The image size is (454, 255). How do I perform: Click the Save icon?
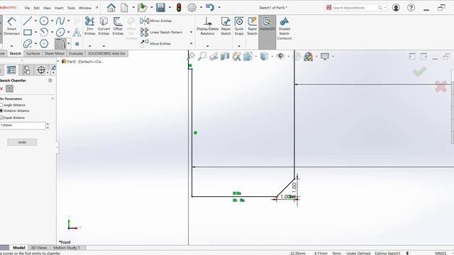tap(160, 8)
